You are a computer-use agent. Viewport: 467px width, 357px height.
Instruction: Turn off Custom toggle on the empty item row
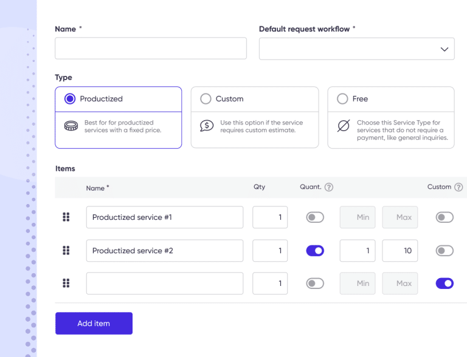(445, 283)
